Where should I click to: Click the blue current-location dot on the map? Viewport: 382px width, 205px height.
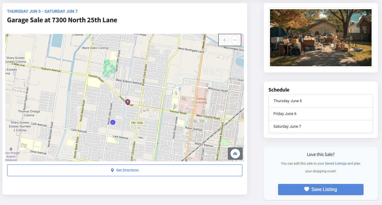(113, 122)
